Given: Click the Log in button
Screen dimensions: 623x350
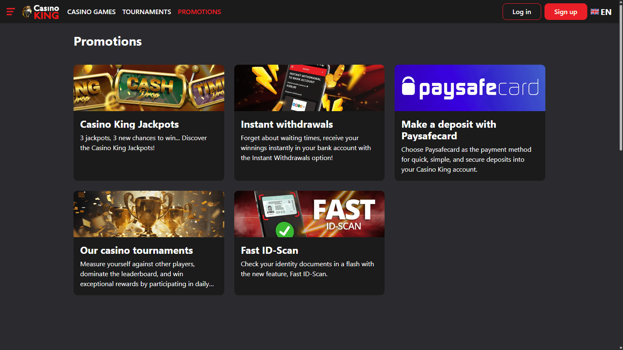Looking at the screenshot, I should click(x=522, y=12).
